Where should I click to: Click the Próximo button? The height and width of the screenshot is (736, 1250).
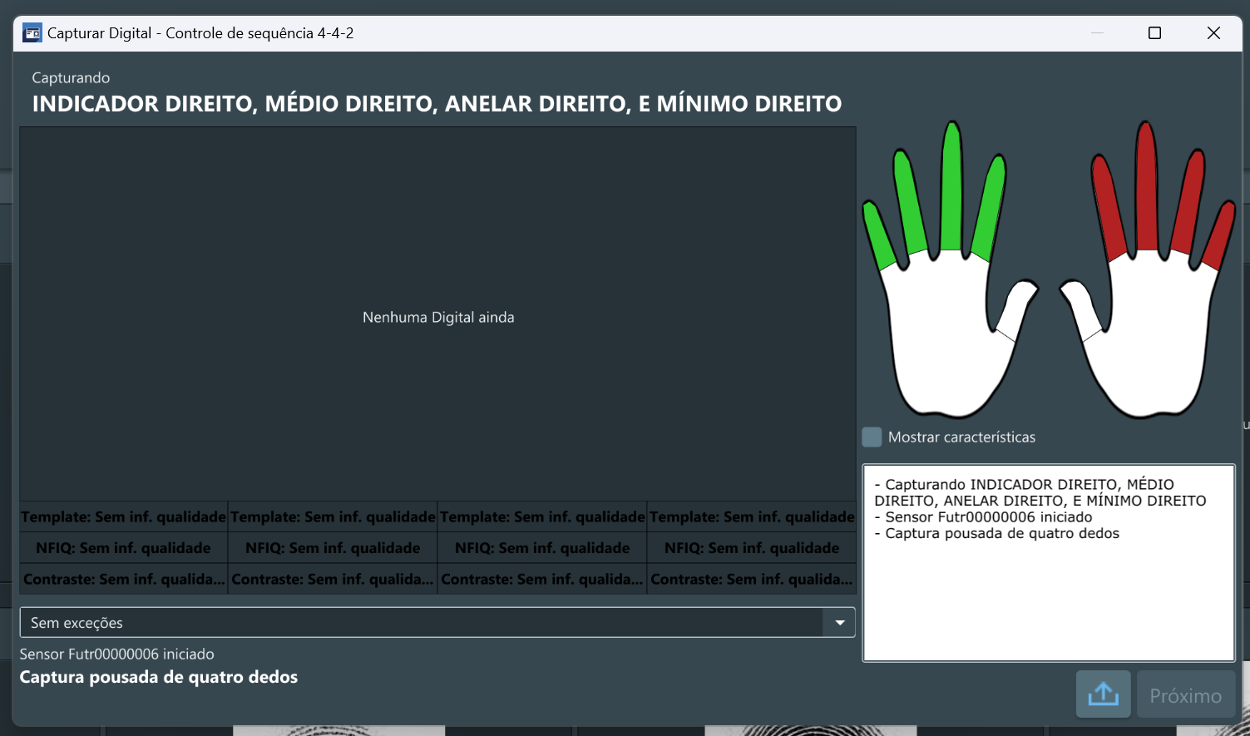pyautogui.click(x=1186, y=694)
